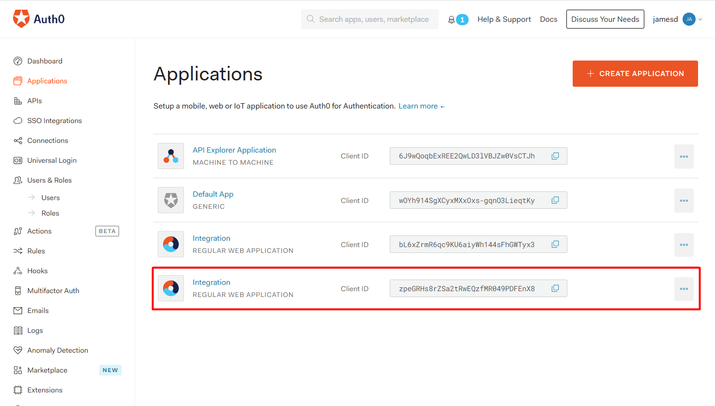
Task: Copy client ID starting with zpeGRHs
Action: pos(555,288)
